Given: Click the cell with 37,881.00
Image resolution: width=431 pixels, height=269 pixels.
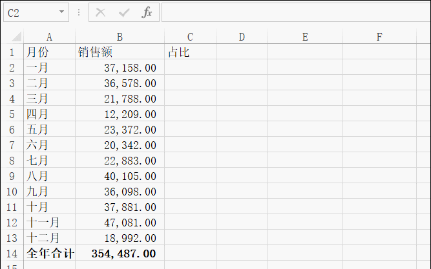Looking at the screenshot, I should click(120, 207).
